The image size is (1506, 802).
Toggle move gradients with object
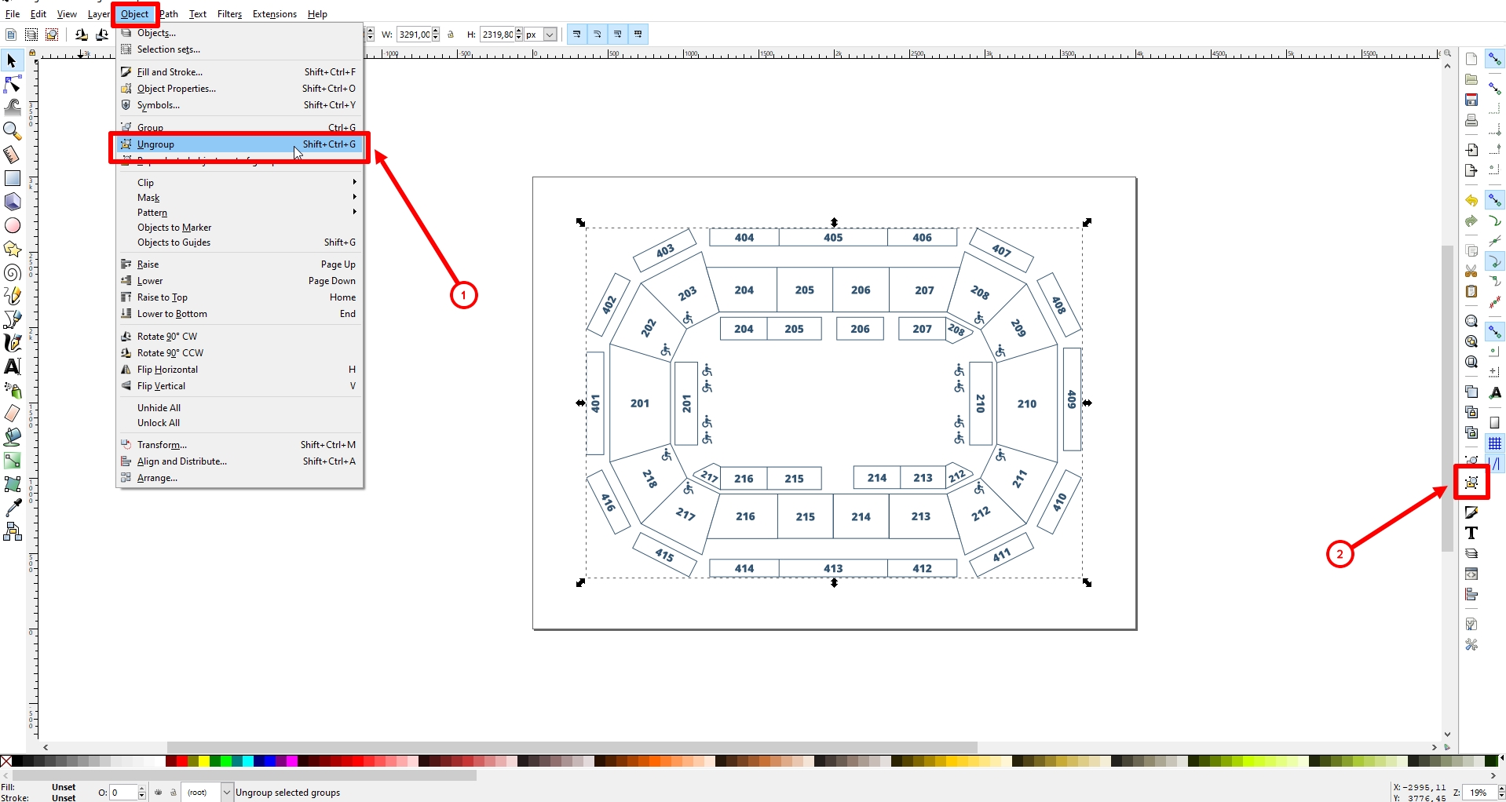click(618, 35)
